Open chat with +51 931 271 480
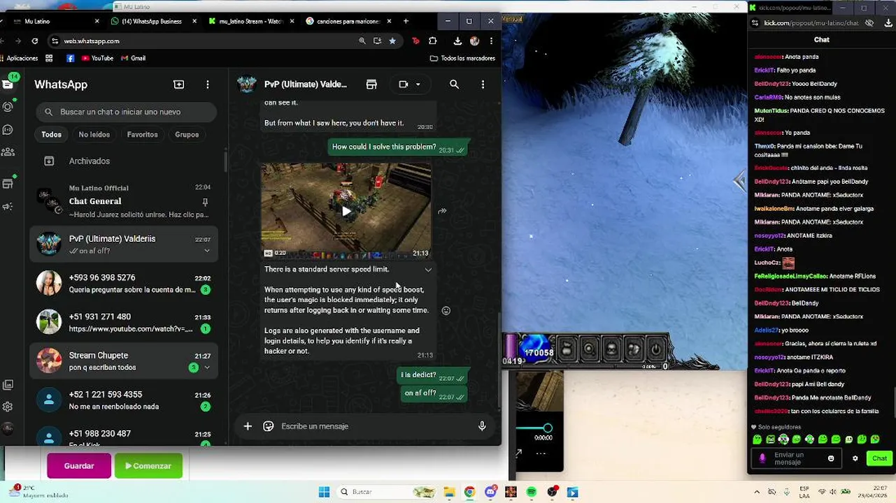The height and width of the screenshot is (503, 896). click(x=124, y=322)
